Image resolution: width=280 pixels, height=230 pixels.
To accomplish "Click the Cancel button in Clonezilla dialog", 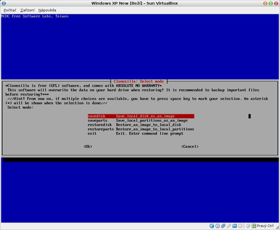I will (x=190, y=146).
